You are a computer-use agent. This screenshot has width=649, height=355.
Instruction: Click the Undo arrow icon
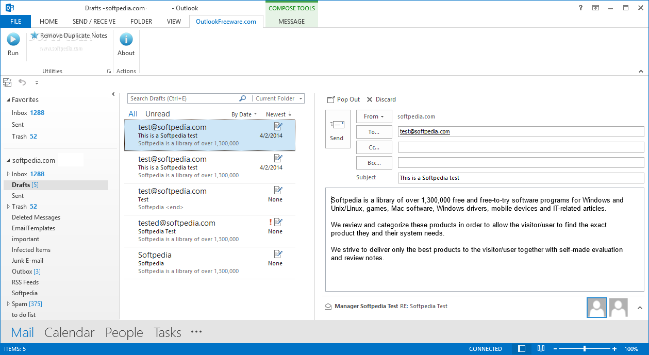coord(22,82)
